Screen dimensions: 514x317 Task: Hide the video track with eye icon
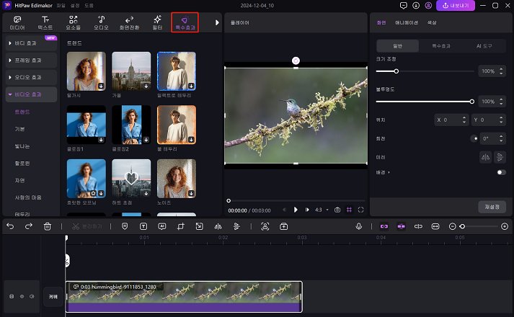22,296
